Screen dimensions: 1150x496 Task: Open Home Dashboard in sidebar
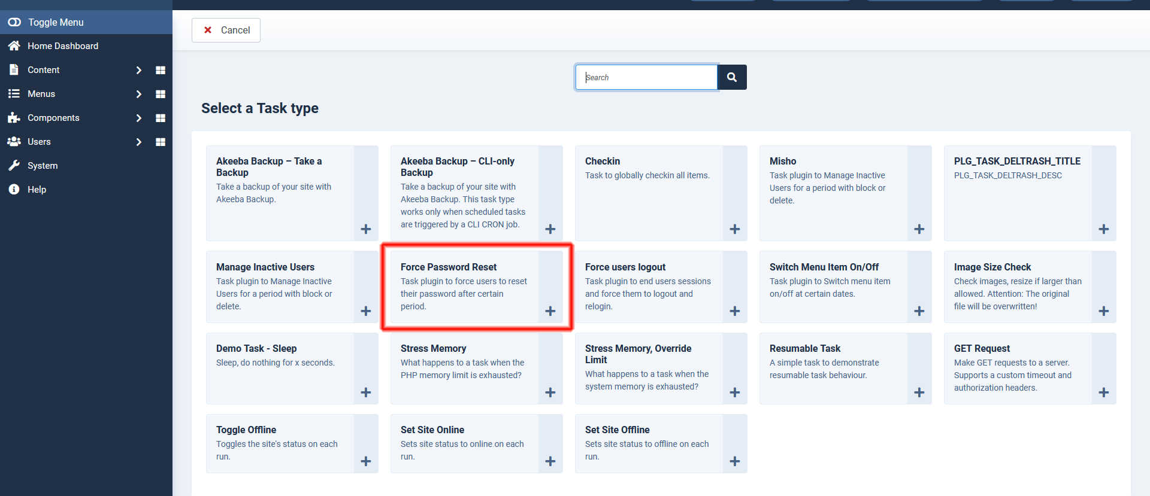point(62,46)
